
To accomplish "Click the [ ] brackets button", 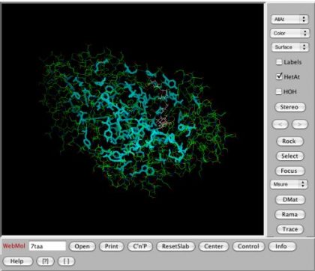I will [x=66, y=261].
